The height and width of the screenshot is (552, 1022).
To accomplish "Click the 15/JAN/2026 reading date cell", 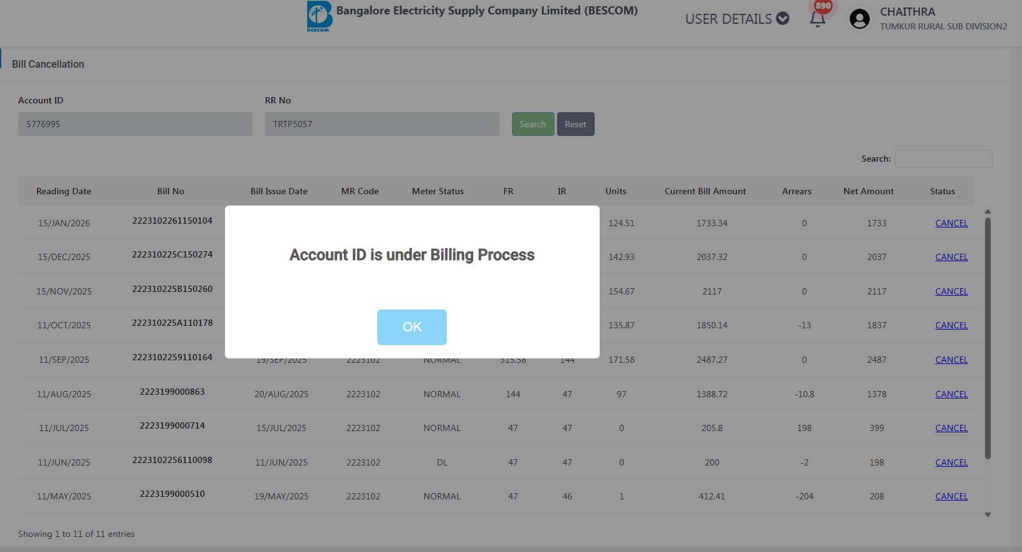I will click(64, 223).
